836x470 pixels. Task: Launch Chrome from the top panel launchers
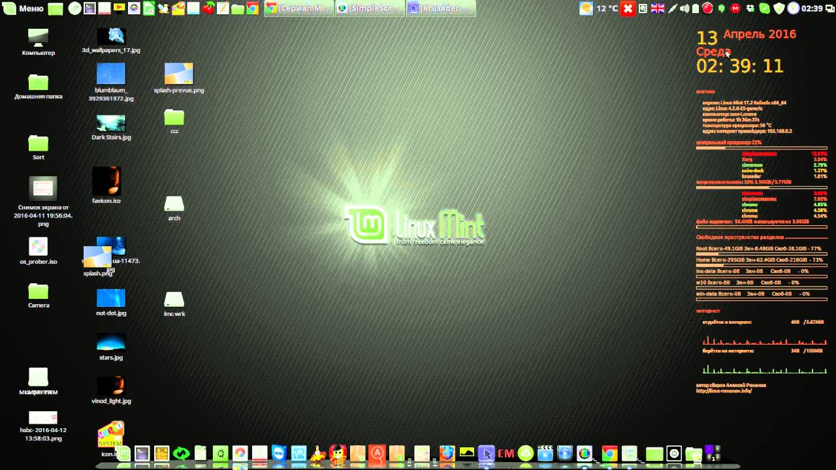252,8
